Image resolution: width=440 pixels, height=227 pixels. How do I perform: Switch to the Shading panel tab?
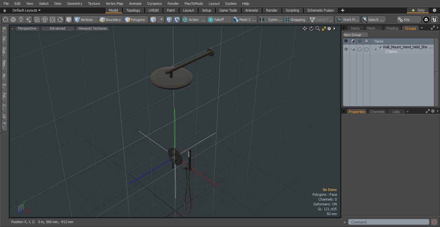pos(392,28)
